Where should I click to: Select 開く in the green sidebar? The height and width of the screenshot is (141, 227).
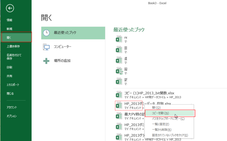[x=16, y=37]
